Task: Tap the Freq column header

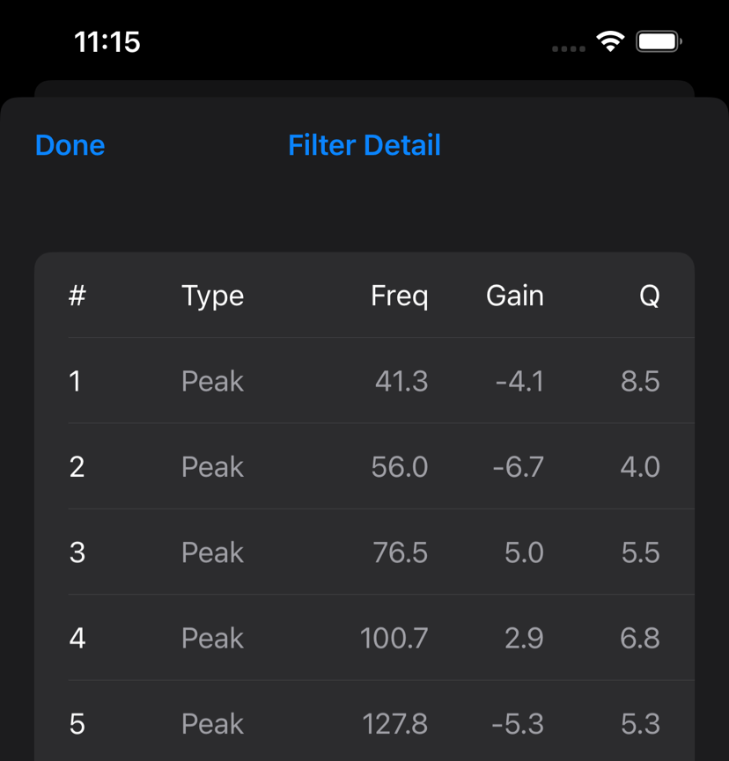Action: 399,296
